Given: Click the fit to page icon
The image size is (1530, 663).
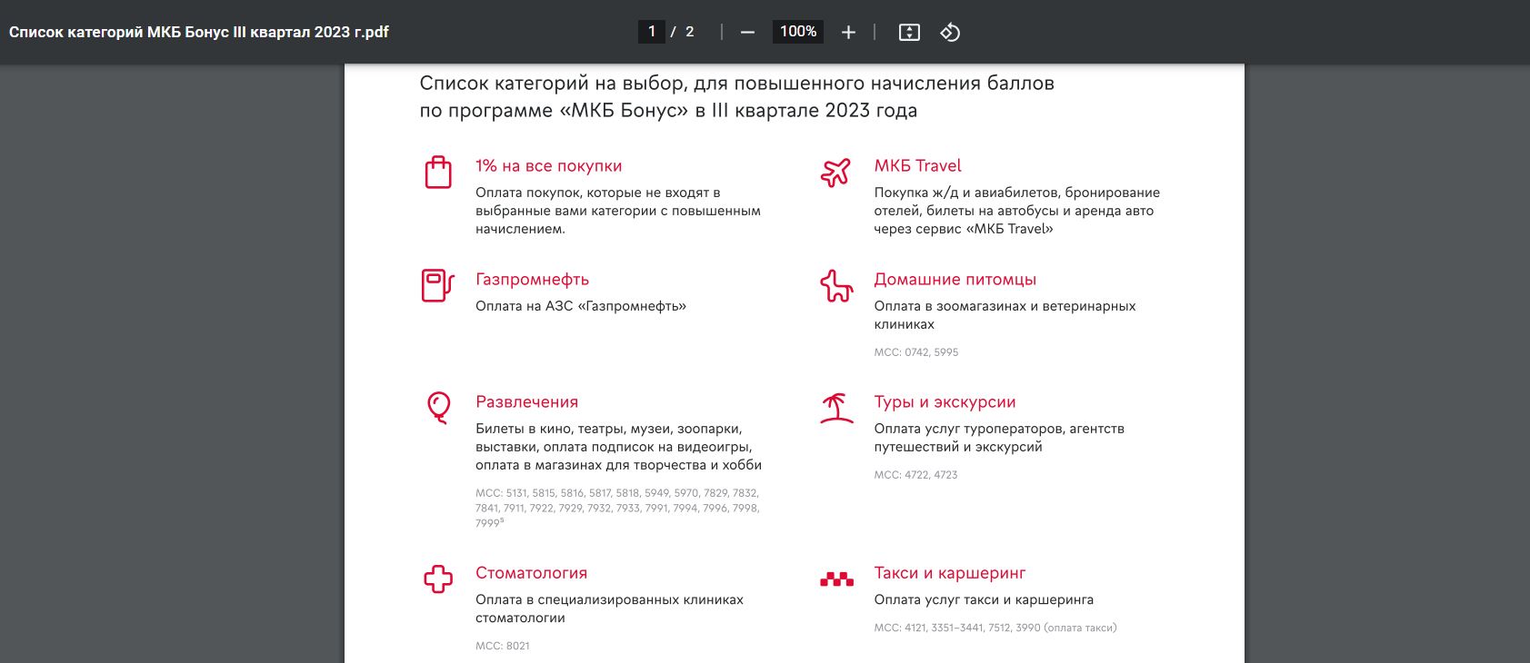Looking at the screenshot, I should [x=909, y=33].
